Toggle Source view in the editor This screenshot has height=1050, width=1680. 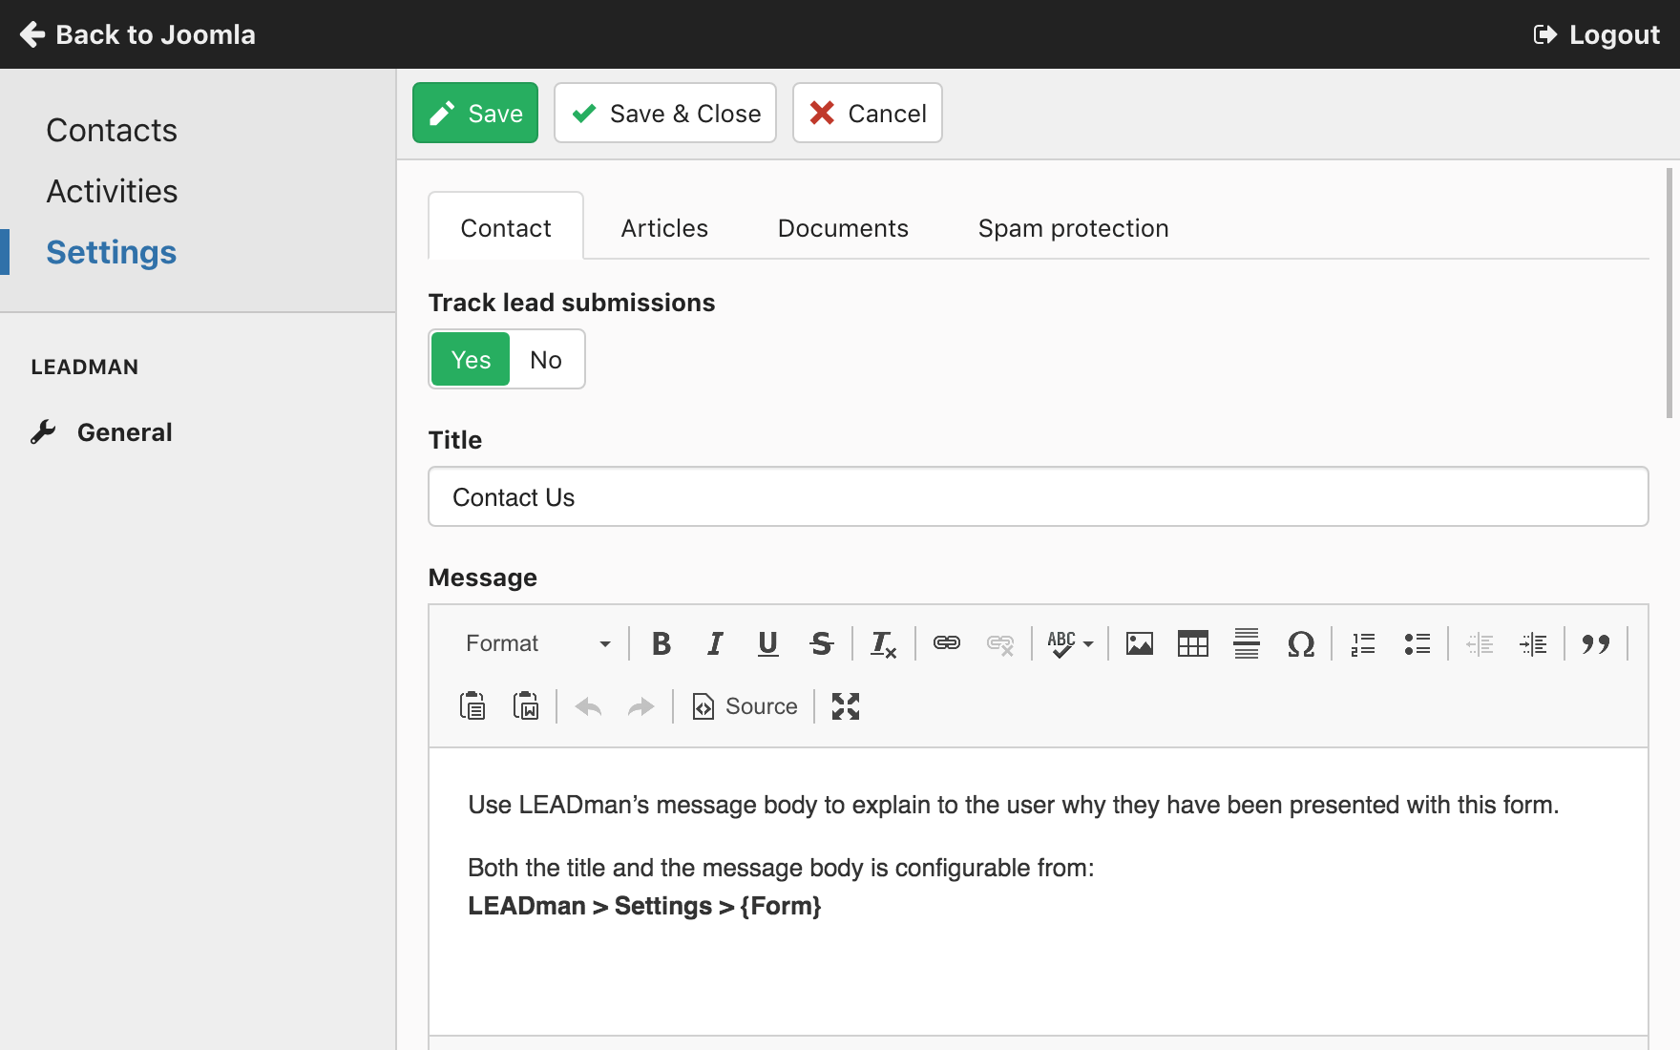tap(745, 706)
